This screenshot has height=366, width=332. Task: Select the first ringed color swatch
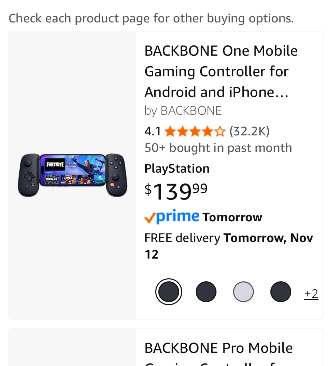click(x=169, y=292)
